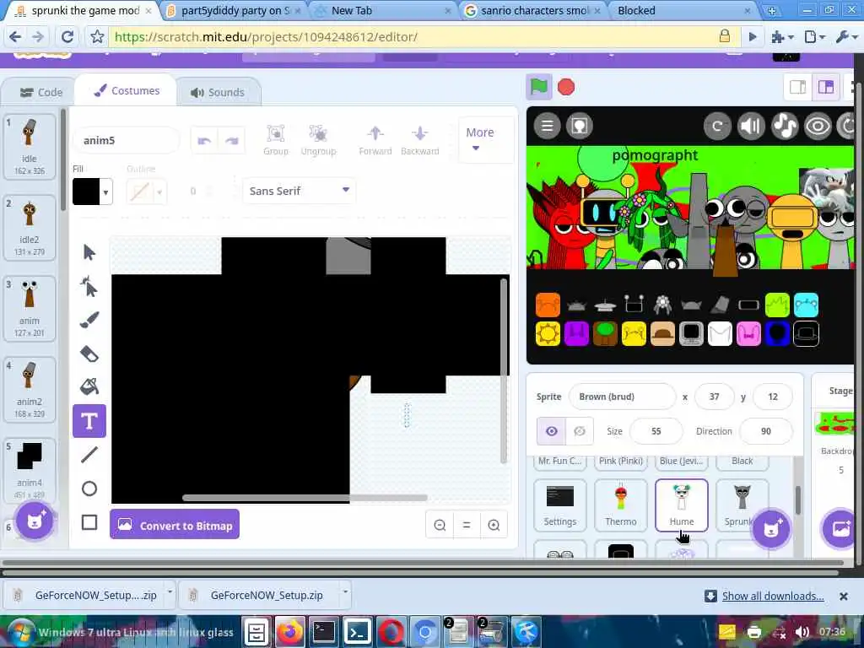This screenshot has height=648, width=864.
Task: Select the Thermo sprite
Action: [620, 505]
